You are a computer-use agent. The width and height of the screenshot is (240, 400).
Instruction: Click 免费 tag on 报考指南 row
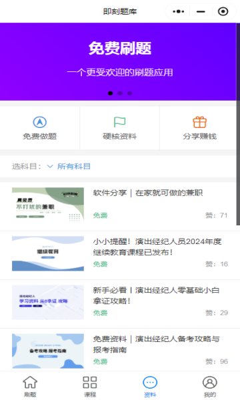100,362
